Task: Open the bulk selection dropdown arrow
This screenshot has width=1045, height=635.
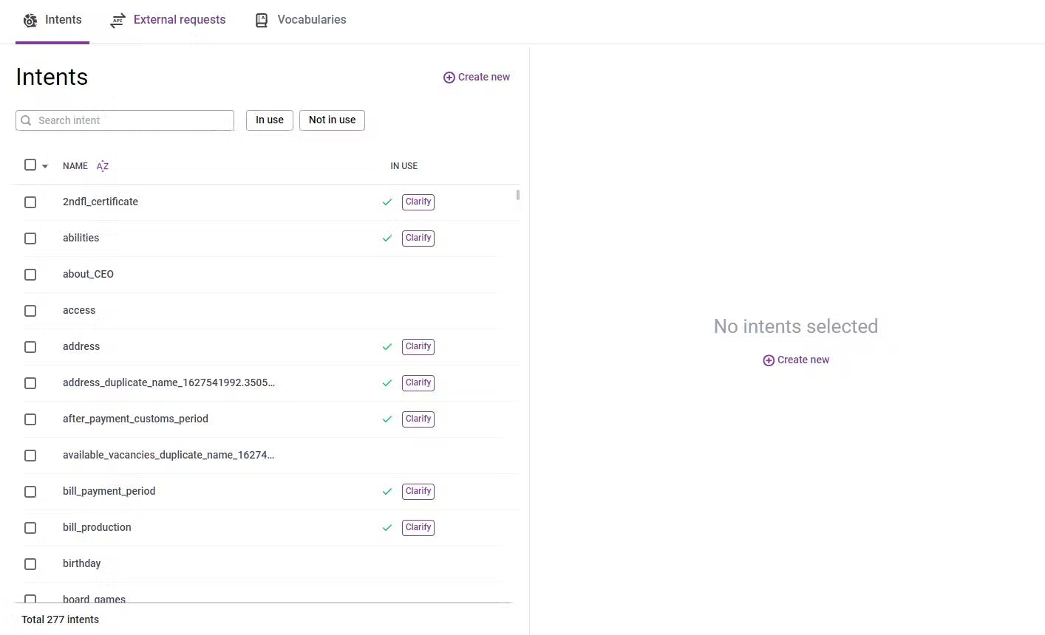Action: coord(45,166)
